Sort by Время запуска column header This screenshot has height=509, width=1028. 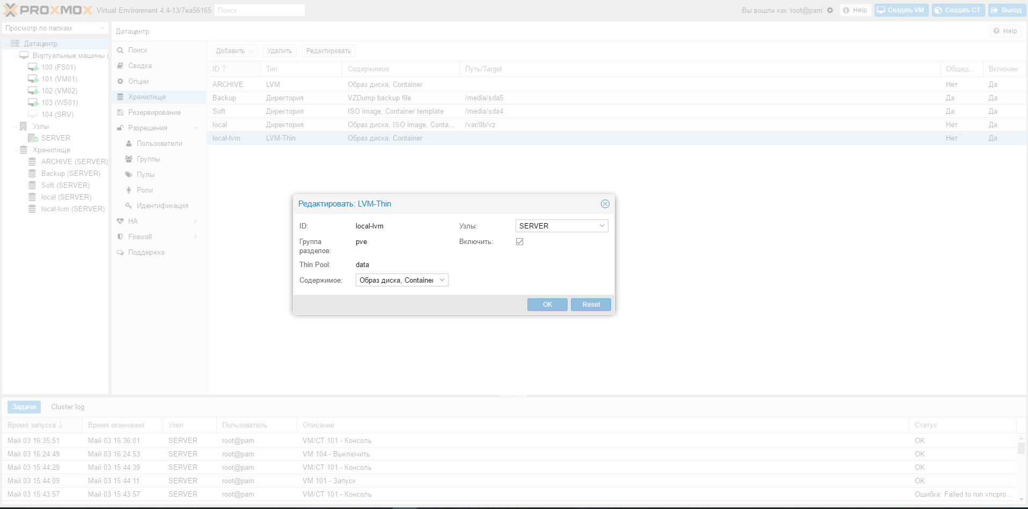tap(42, 425)
